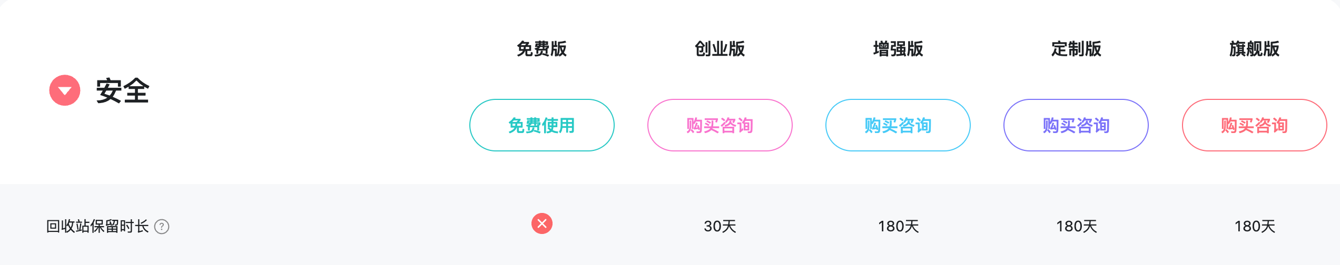Click the 安全 section title
The image size is (1340, 265).
tap(123, 90)
